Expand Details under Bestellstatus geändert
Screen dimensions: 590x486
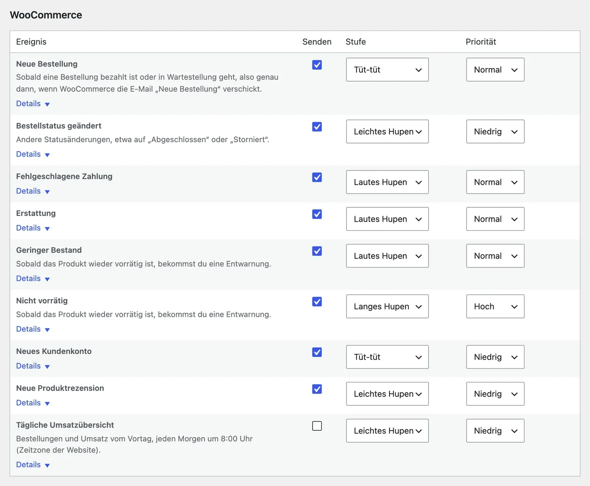[x=33, y=154]
